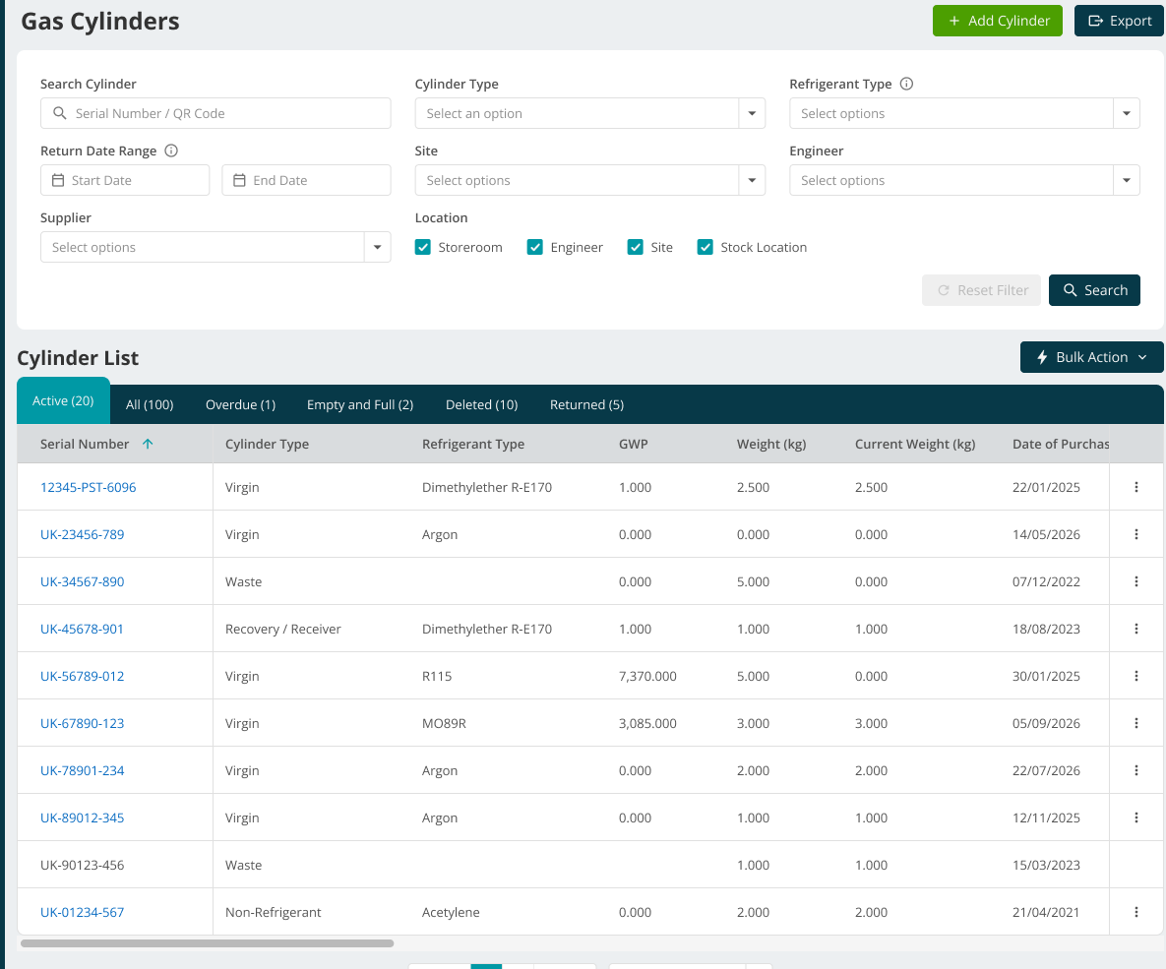This screenshot has height=969, width=1166.
Task: Sort by the GWP column header
Action: [x=633, y=444]
